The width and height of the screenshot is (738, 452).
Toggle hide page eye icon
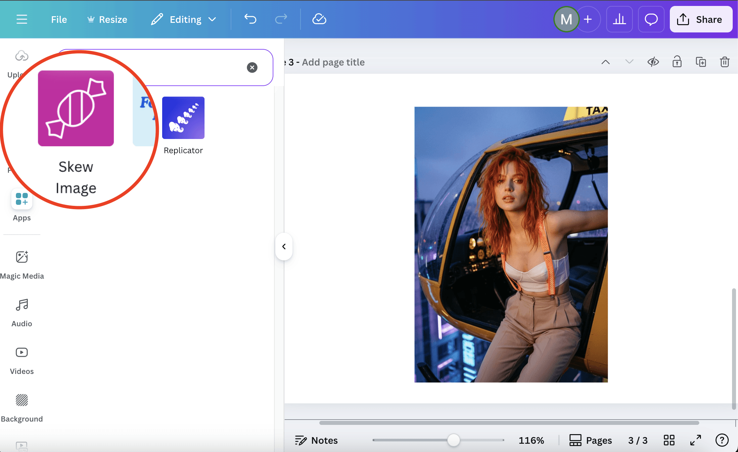coord(653,62)
